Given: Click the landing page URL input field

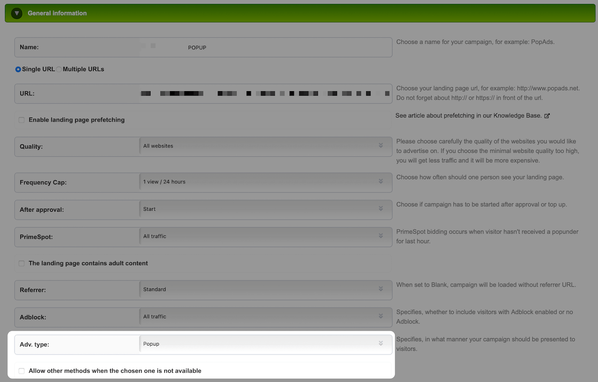Looking at the screenshot, I should point(265,93).
